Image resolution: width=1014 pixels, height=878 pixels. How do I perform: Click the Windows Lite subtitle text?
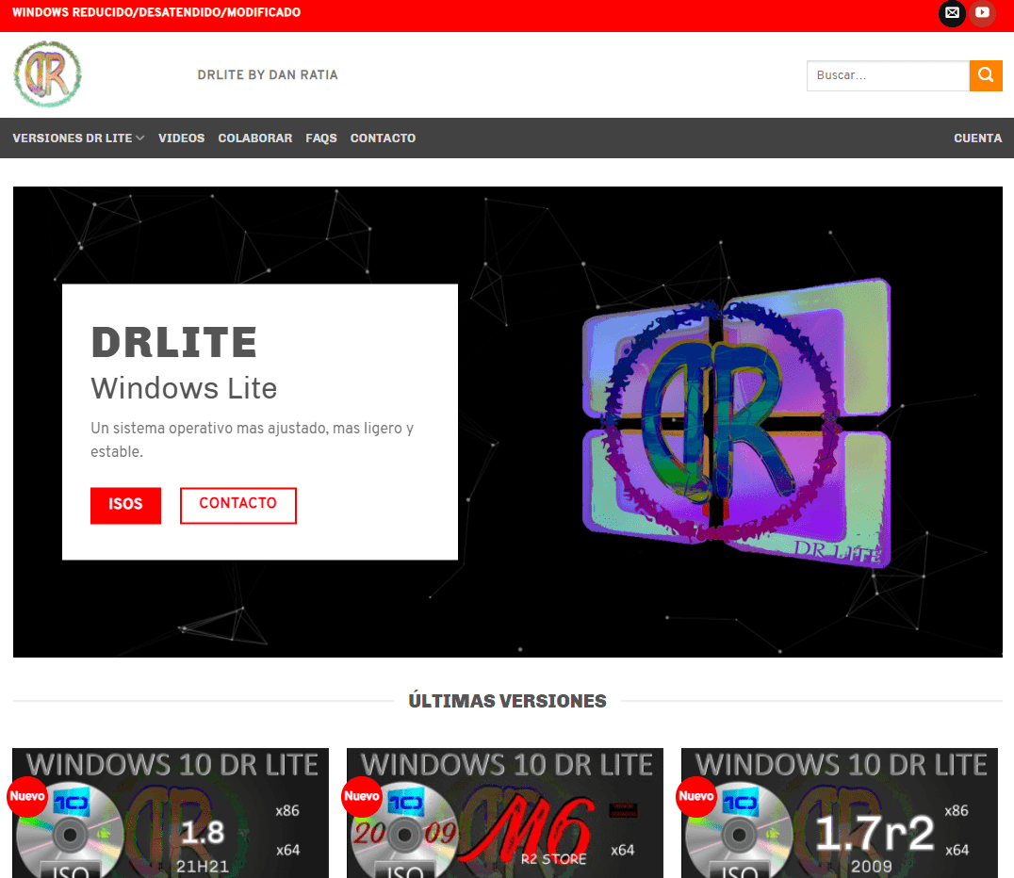pos(184,388)
